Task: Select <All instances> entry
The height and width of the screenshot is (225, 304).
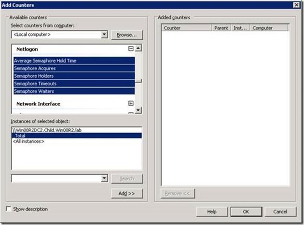Action: [x=77, y=141]
